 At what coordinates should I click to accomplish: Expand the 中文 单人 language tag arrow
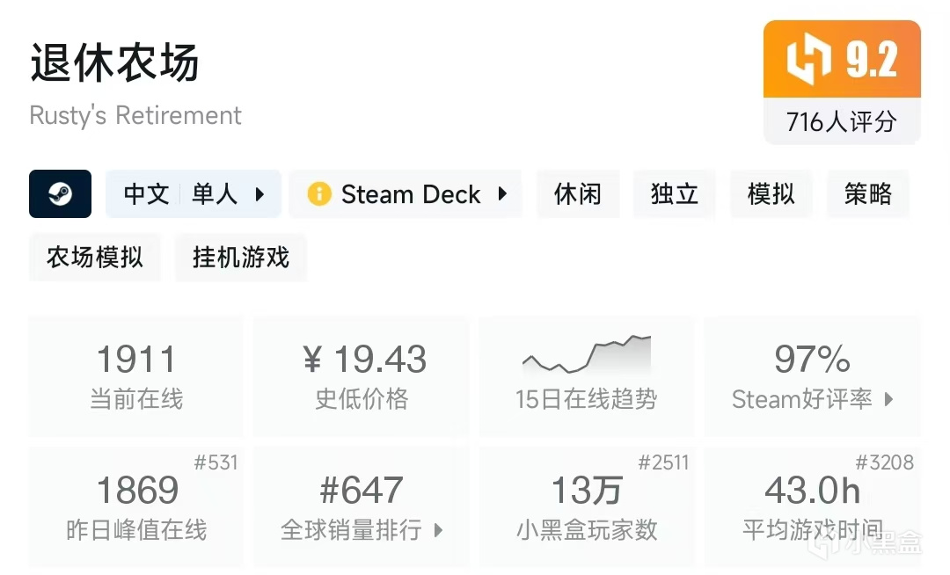[259, 193]
